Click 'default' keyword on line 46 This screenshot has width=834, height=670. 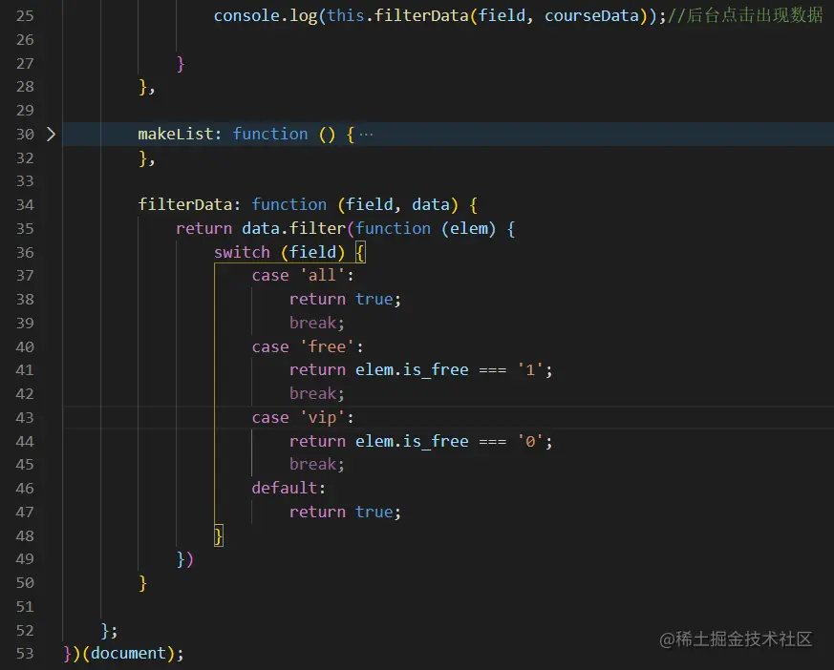tap(285, 488)
